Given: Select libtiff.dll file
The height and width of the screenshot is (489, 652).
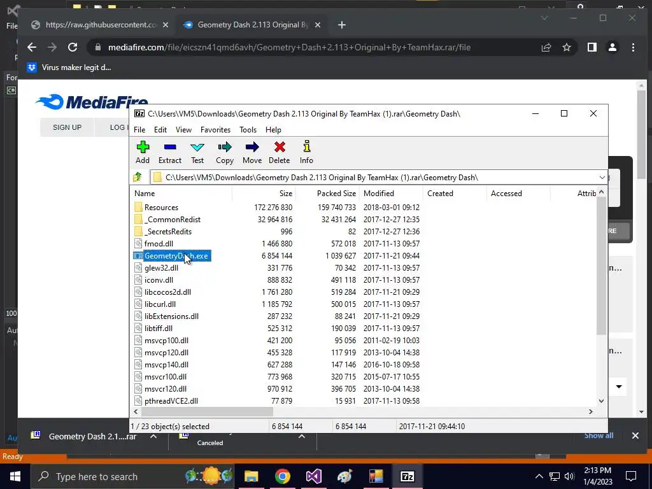Looking at the screenshot, I should (x=158, y=328).
